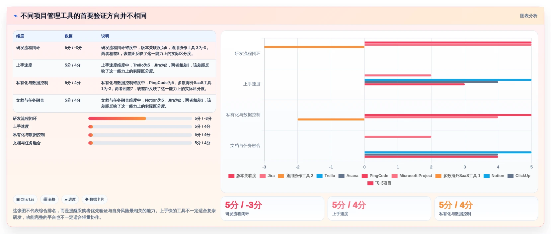
Task: Click the Trello blue bar in 上手速度
Action: (x=448, y=80)
